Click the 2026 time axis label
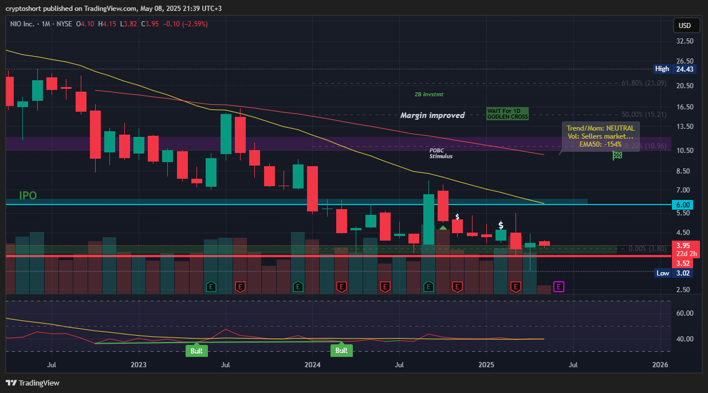708x393 pixels. tap(660, 364)
